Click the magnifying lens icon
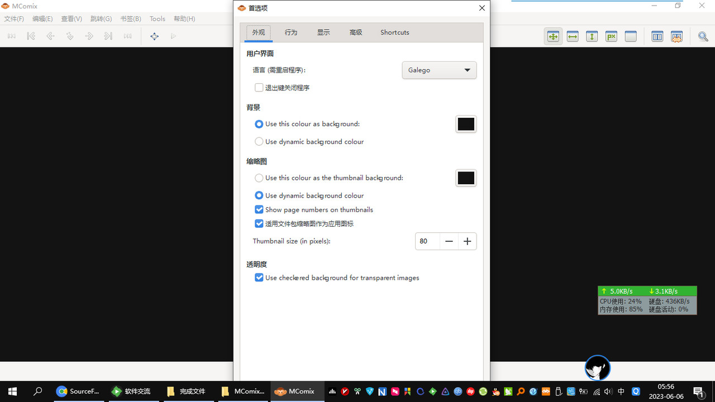Viewport: 715px width, 402px height. [x=703, y=36]
